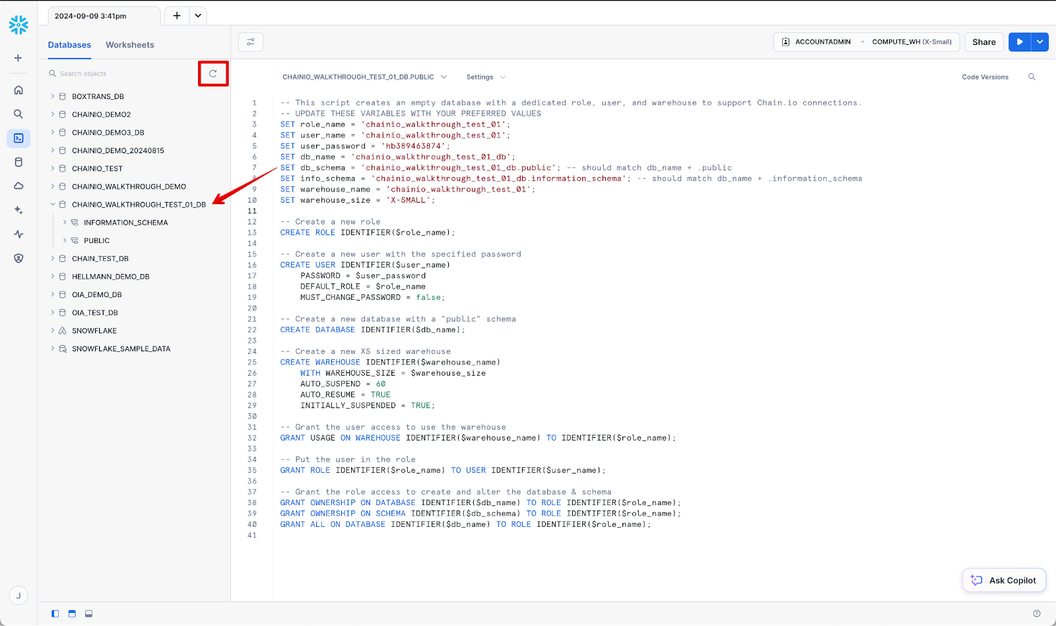Open Projects worksheet icon in left sidebar
Screen dimensions: 1056x626
[x=18, y=138]
